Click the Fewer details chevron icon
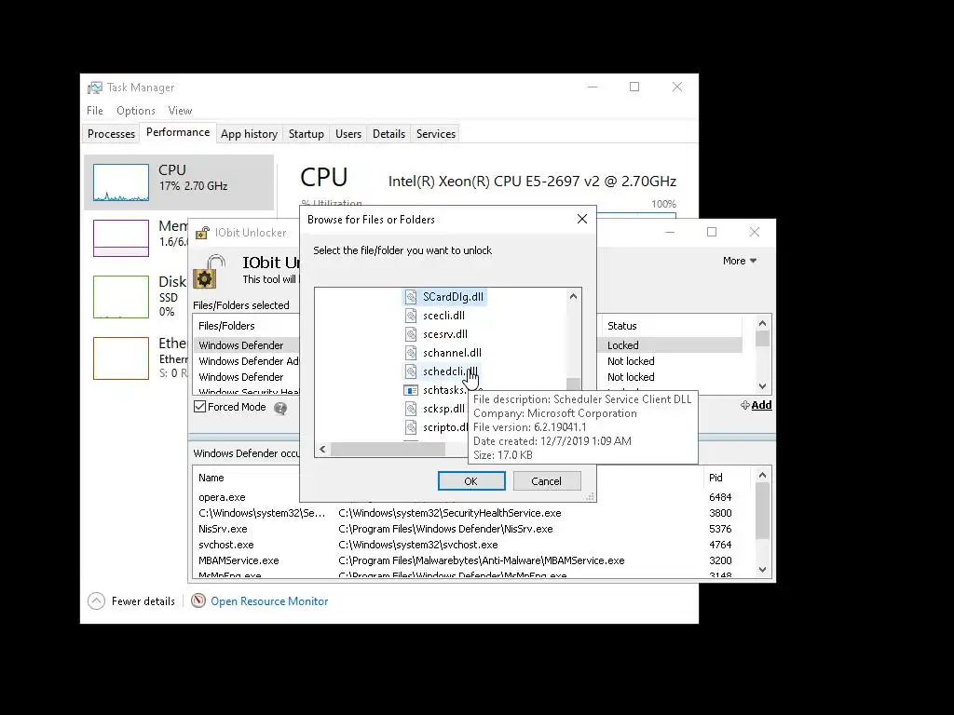Image resolution: width=954 pixels, height=715 pixels. pyautogui.click(x=96, y=601)
